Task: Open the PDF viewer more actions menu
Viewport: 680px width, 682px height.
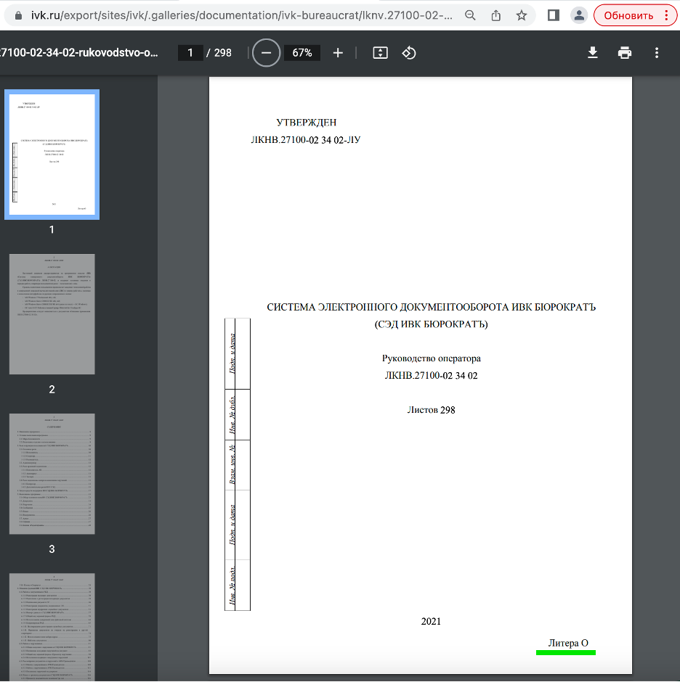Action: pyautogui.click(x=657, y=53)
